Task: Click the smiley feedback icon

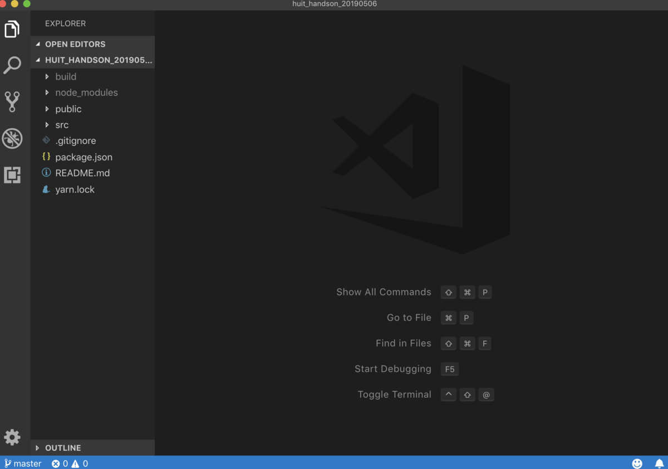Action: (637, 463)
